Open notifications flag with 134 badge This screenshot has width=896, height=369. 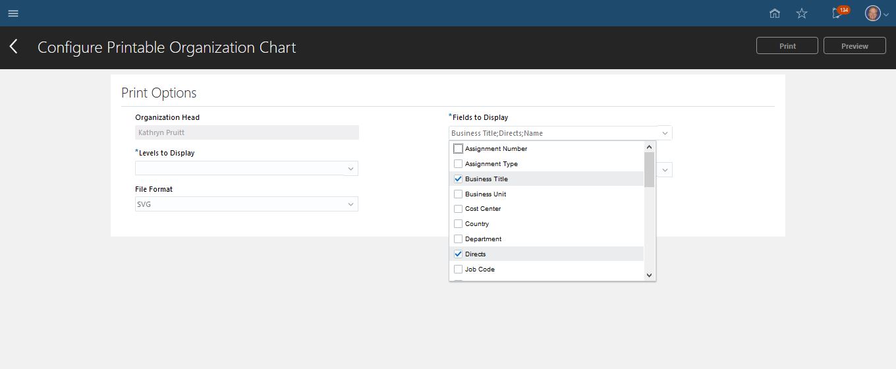(839, 13)
